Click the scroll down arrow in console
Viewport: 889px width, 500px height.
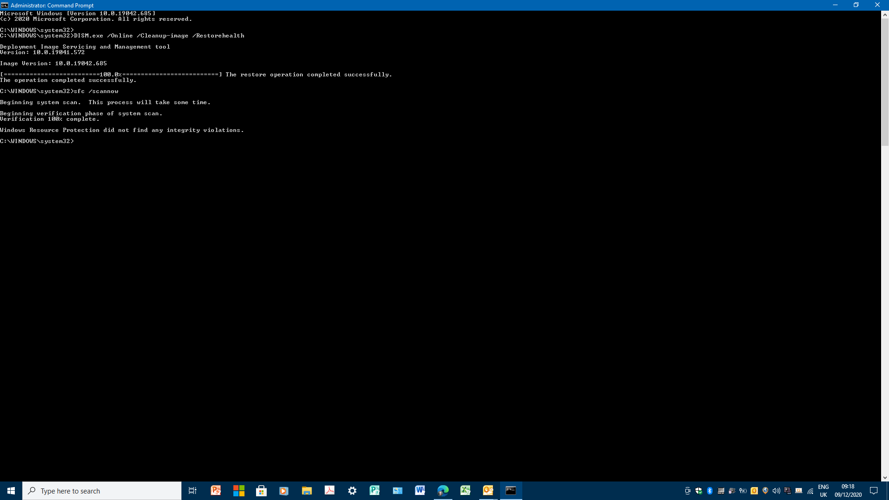(x=885, y=477)
